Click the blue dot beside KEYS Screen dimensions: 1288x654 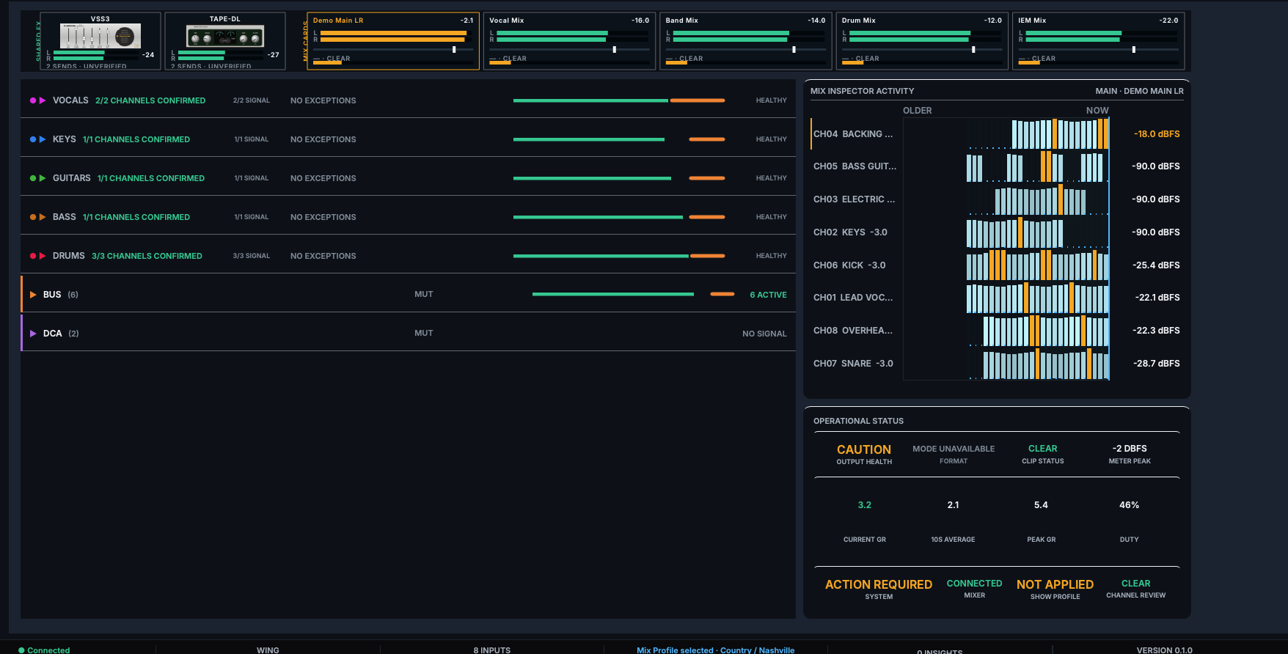click(x=33, y=139)
